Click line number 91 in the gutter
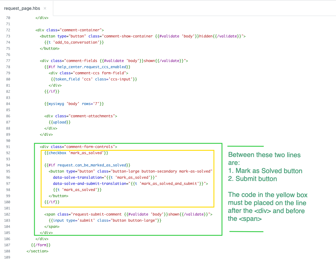This screenshot has height=261, width=336. coord(8,146)
